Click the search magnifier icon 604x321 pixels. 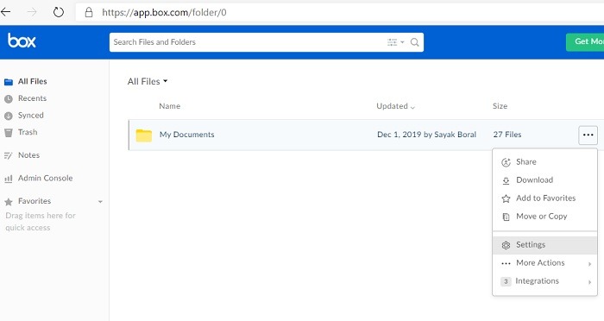pos(414,42)
